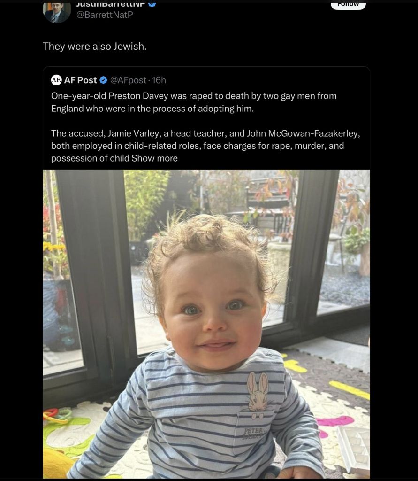Open the poster's profile avatar photo

point(57,12)
